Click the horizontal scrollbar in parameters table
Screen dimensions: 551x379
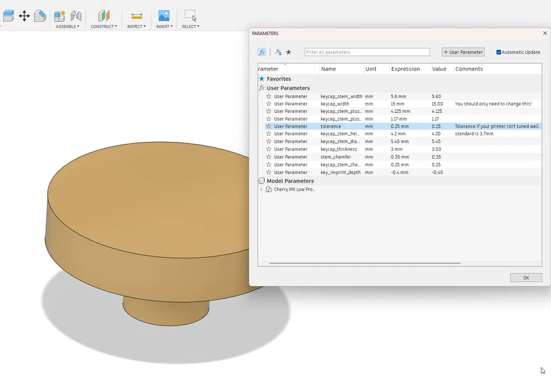tap(365, 263)
